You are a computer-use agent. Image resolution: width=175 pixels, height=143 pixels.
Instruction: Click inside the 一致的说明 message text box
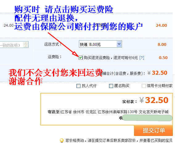(x=11, y=45)
